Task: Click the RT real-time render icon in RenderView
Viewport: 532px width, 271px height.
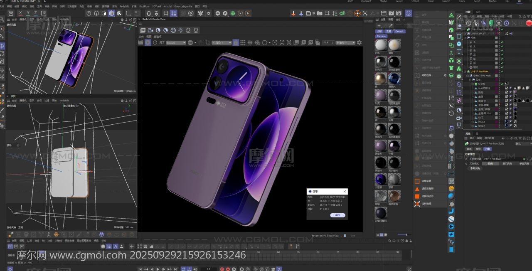Action: [x=162, y=43]
